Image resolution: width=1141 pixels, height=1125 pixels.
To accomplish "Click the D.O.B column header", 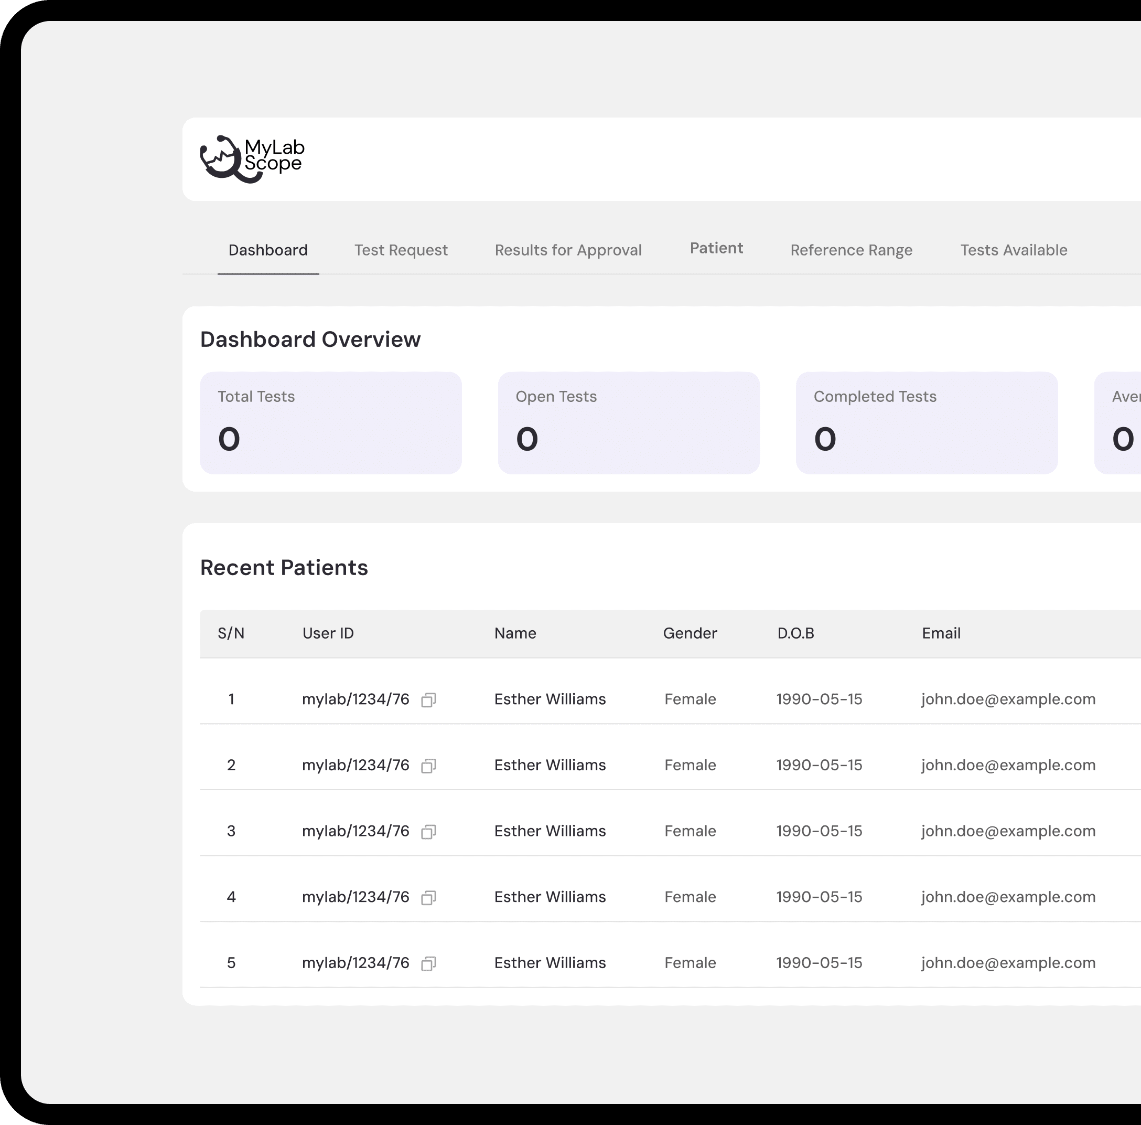I will [x=795, y=633].
